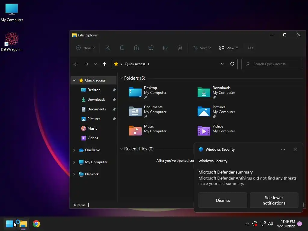Click Microsoft Defender summary notification text
This screenshot has width=308, height=231.
226,172
